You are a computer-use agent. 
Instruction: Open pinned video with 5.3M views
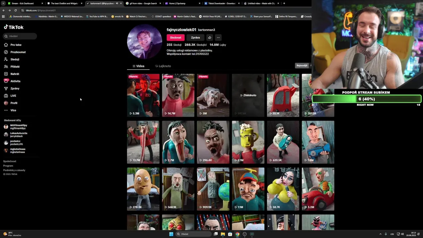(143, 95)
